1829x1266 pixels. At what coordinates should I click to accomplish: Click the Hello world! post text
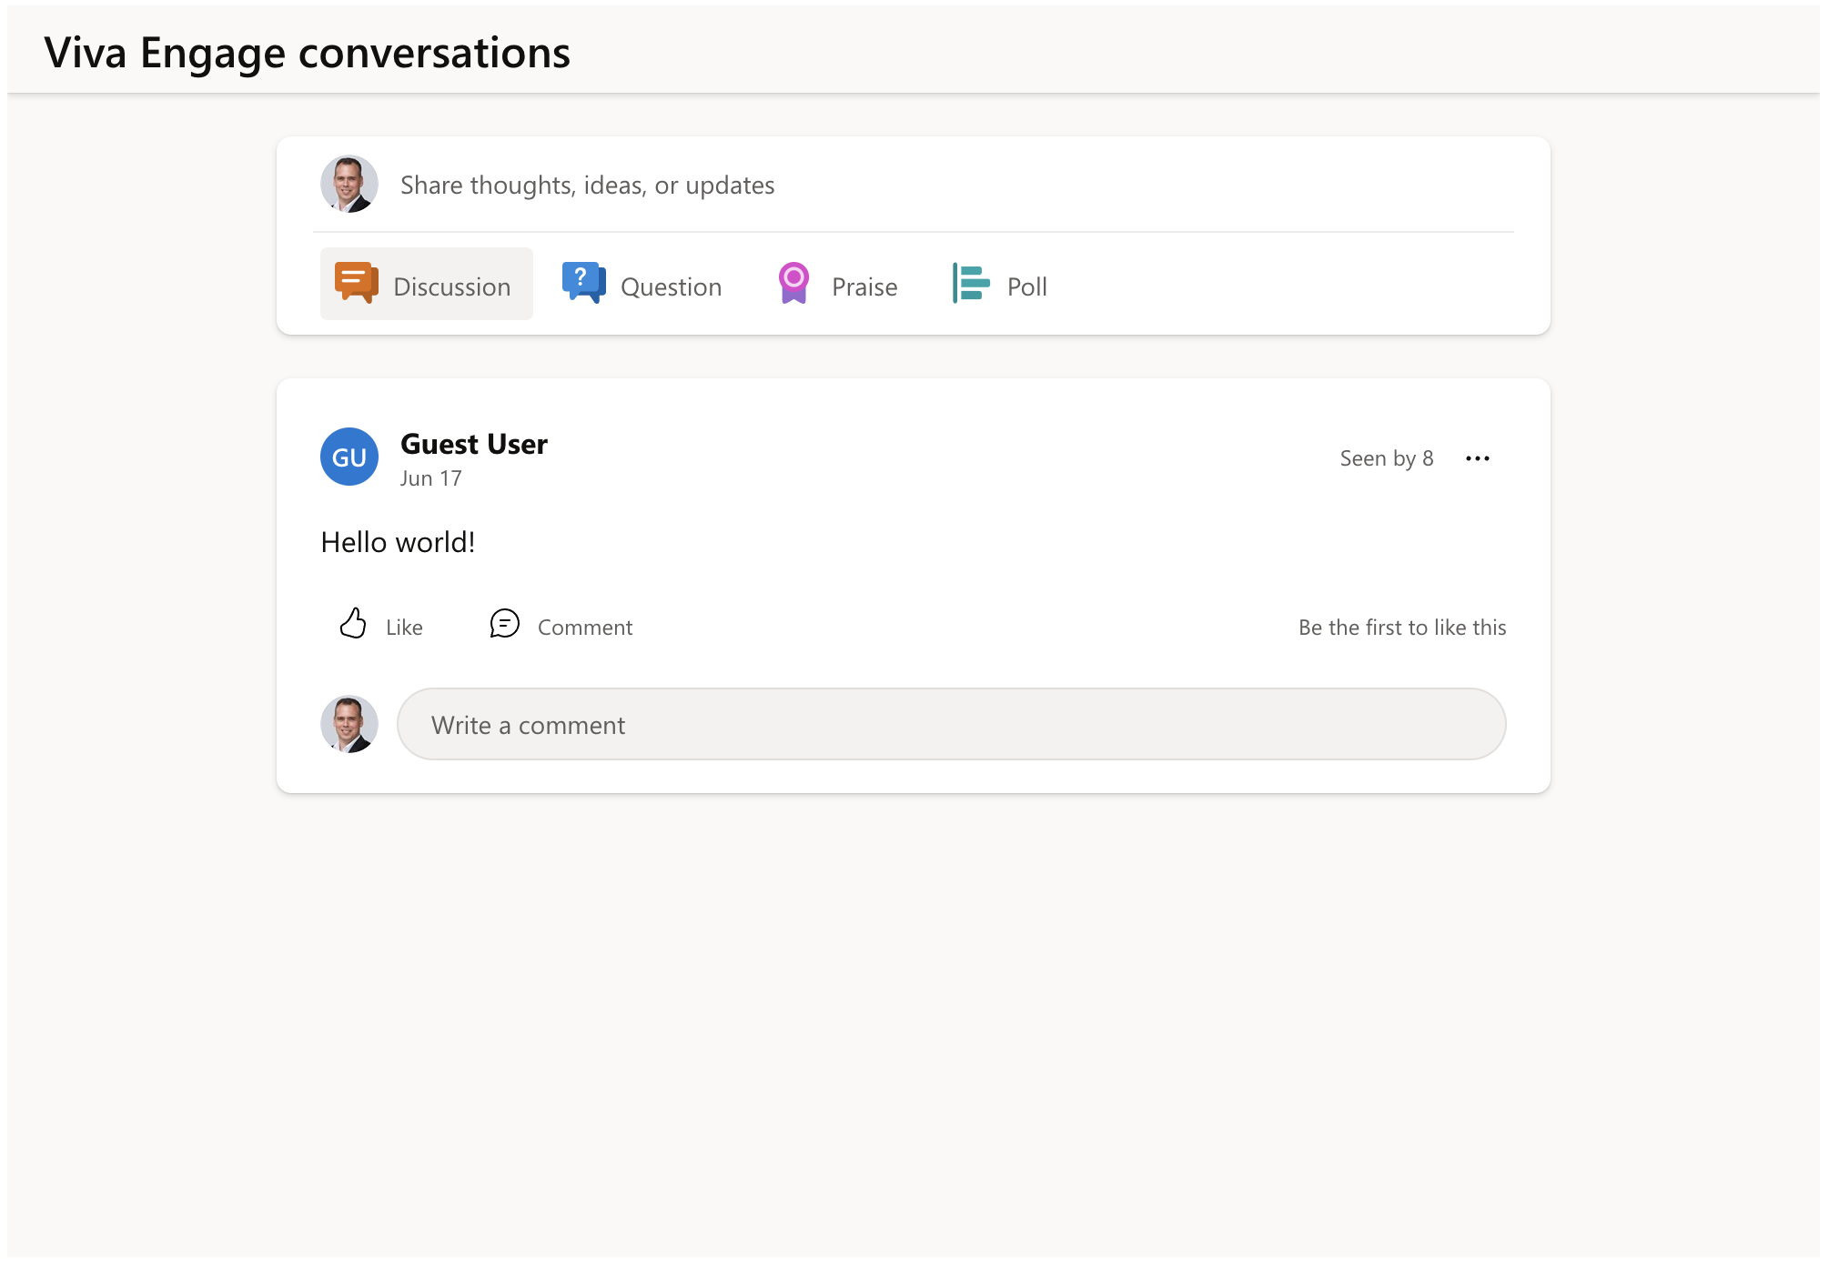coord(398,542)
